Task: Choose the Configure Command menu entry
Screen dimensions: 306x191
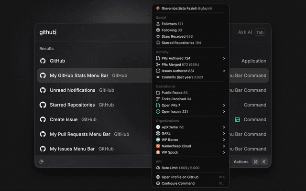Action: point(190,183)
